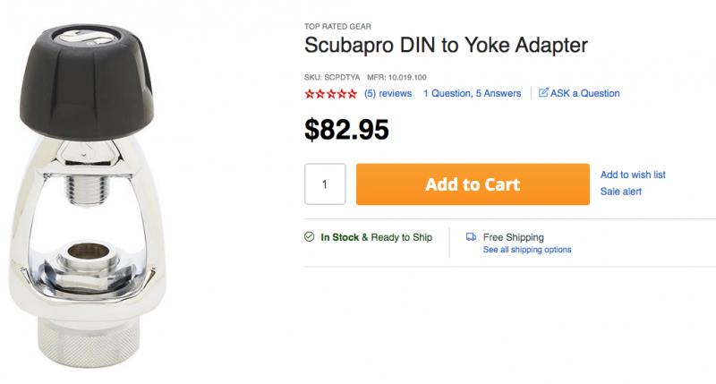Click the SKU: SCPDTYA text
The width and height of the screenshot is (716, 384).
tap(333, 78)
